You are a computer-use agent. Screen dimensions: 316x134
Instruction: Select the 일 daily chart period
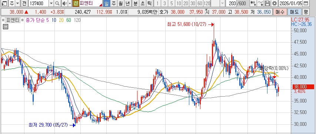pyautogui.click(x=107, y=3)
